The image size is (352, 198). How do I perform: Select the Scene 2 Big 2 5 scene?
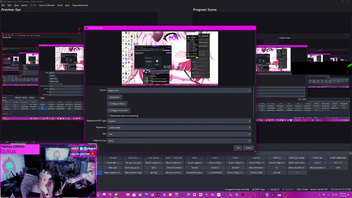(x=236, y=163)
